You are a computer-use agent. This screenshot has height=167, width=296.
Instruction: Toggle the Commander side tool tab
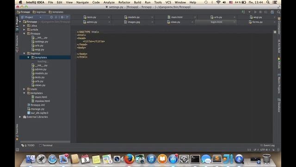[279, 26]
